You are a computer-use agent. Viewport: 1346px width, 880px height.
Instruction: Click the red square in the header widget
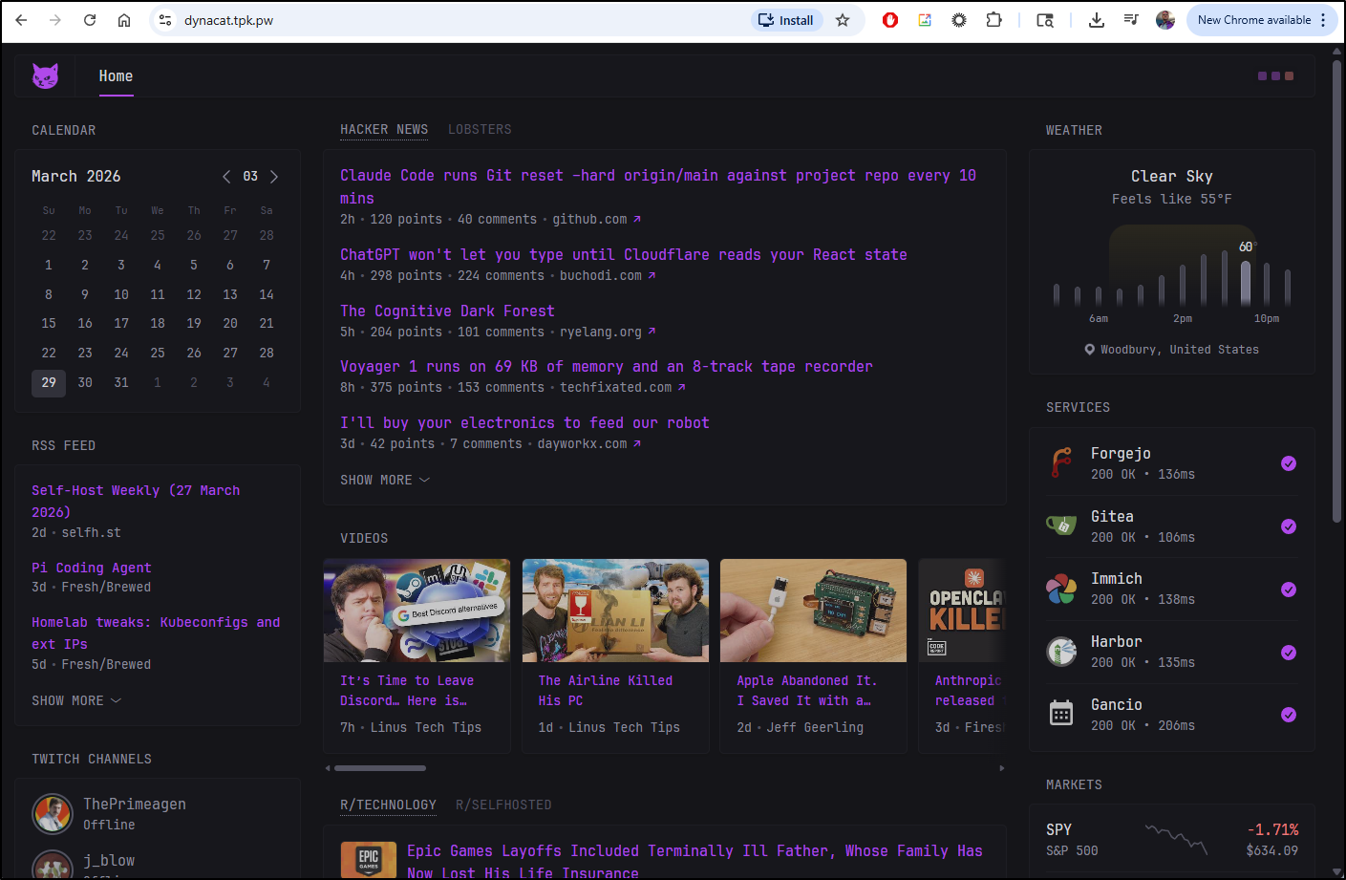[1290, 75]
